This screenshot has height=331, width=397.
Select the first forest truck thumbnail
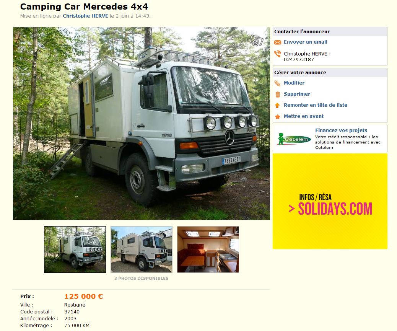75,249
